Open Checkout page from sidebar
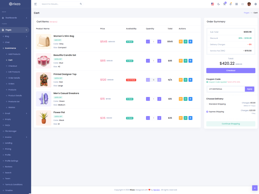Viewport: 259px width, 194px height. pyautogui.click(x=13, y=66)
